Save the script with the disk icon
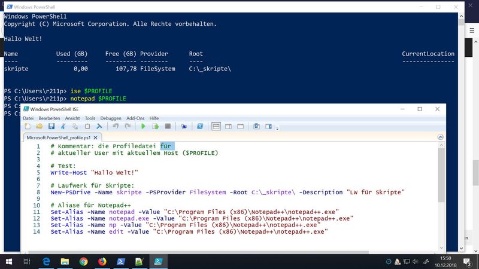Screen dimensions: 479x269 click(51, 127)
